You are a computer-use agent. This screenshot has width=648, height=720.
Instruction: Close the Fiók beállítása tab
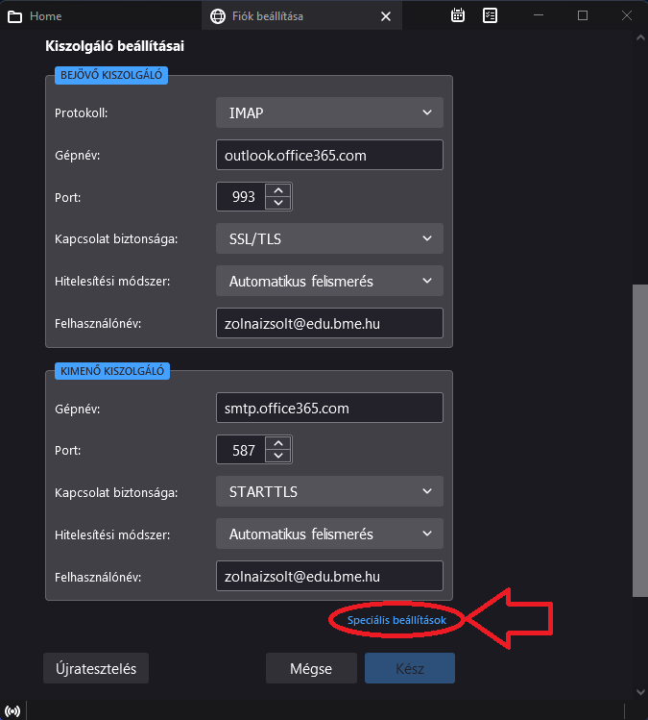386,16
